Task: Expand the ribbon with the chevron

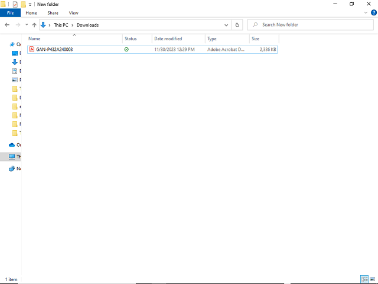Action: [366, 13]
